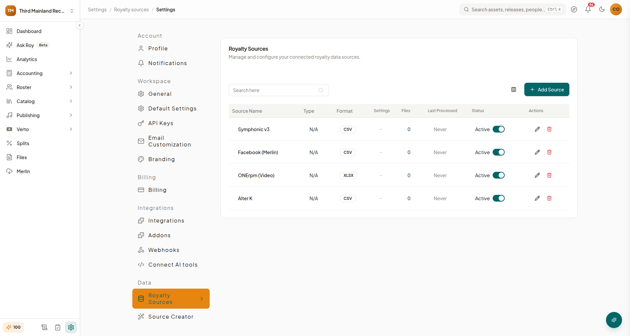Open Profile settings
The image size is (630, 336).
pos(171,48)
